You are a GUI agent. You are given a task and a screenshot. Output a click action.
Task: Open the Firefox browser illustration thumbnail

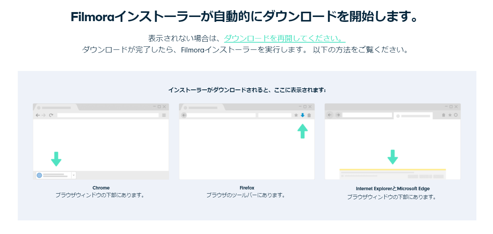click(246, 142)
